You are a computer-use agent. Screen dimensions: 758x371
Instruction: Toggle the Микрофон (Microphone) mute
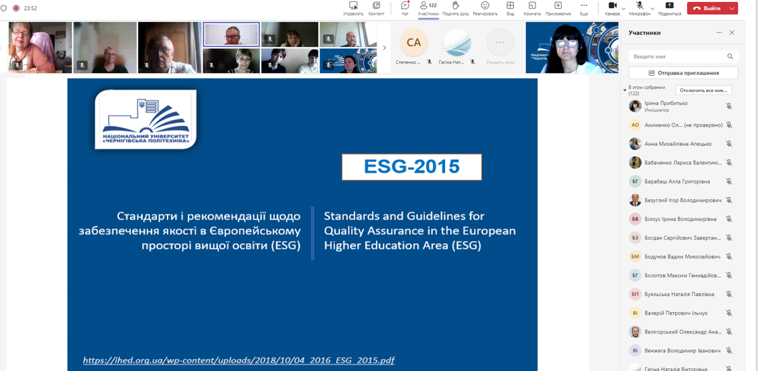(640, 6)
